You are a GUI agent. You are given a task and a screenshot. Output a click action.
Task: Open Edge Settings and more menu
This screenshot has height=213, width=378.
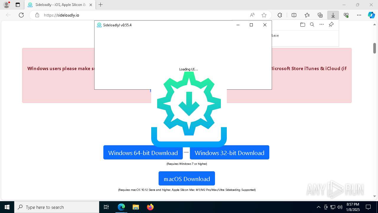(x=359, y=15)
